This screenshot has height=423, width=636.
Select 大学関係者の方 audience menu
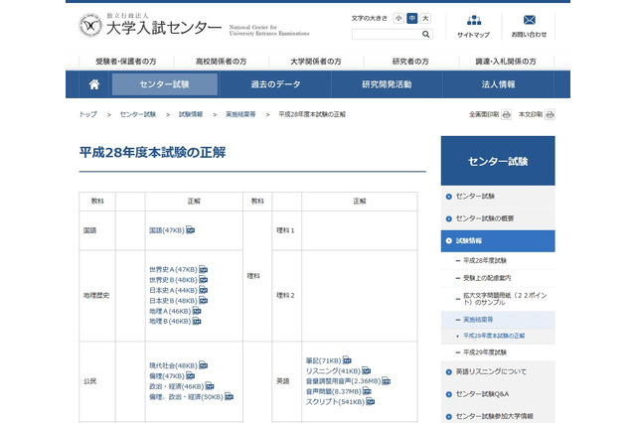click(x=316, y=62)
